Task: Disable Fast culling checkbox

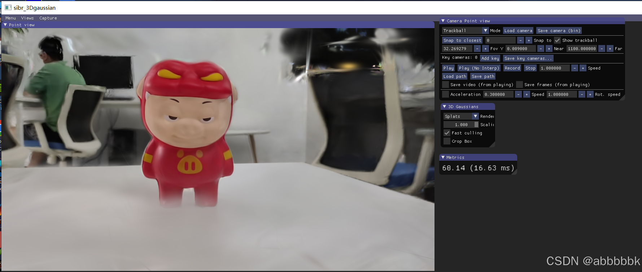Action: pyautogui.click(x=447, y=133)
